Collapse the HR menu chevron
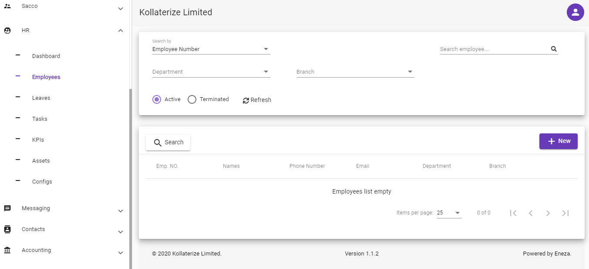The width and height of the screenshot is (589, 269). pos(121,31)
